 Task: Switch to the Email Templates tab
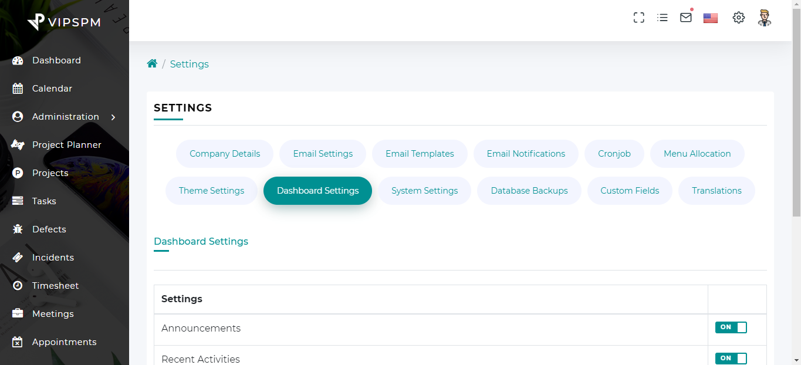pos(420,154)
